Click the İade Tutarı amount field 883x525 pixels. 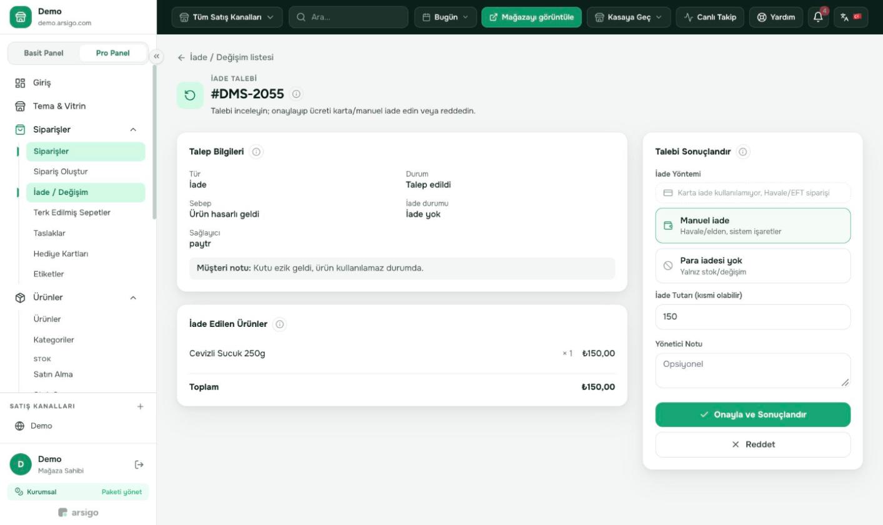point(752,317)
